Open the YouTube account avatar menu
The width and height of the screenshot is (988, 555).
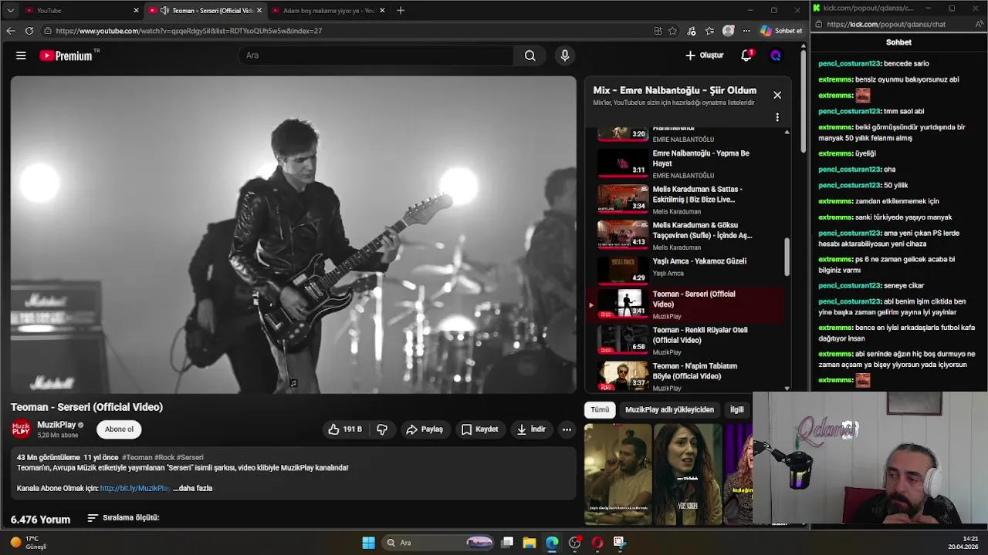(776, 55)
